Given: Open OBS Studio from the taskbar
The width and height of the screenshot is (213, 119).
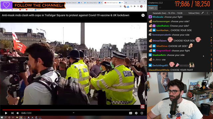Looking at the screenshot, I should (x=25, y=118).
